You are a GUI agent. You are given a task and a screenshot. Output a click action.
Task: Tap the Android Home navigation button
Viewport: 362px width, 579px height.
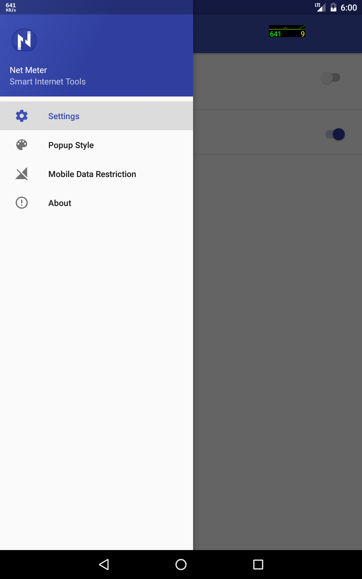181,565
